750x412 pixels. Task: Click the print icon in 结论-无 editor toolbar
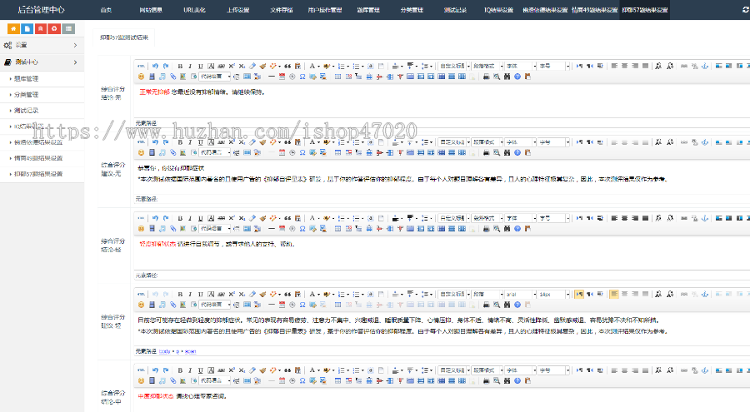[x=486, y=77]
